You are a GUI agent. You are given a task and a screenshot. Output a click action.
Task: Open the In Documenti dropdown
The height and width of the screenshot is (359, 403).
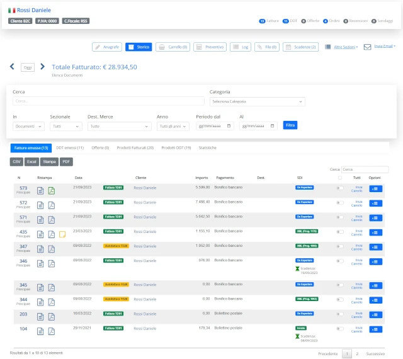28,126
